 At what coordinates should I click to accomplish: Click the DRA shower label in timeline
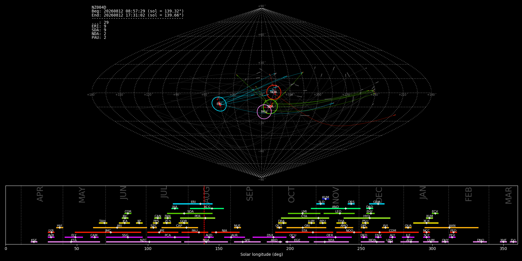[x=281, y=221]
